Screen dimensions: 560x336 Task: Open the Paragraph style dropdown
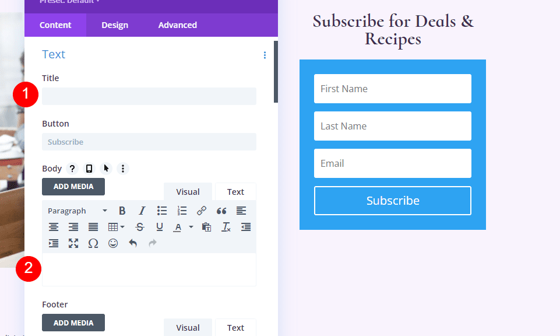click(76, 210)
